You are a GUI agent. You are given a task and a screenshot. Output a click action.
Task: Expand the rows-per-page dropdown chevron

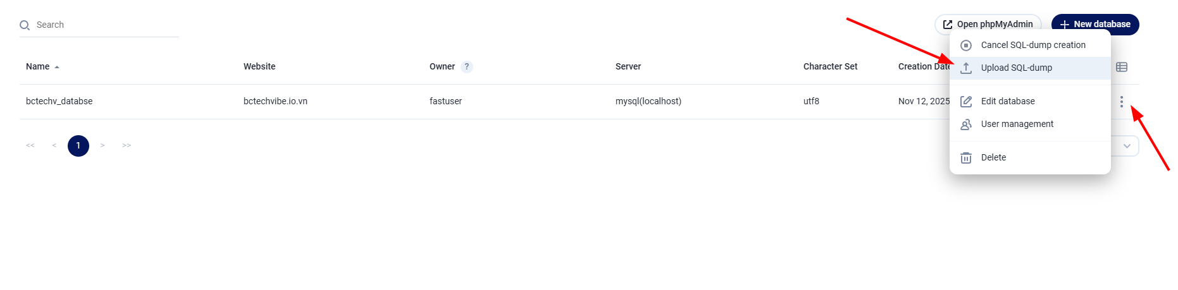[1127, 146]
